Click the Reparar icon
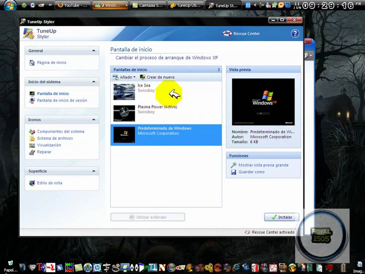 point(32,152)
